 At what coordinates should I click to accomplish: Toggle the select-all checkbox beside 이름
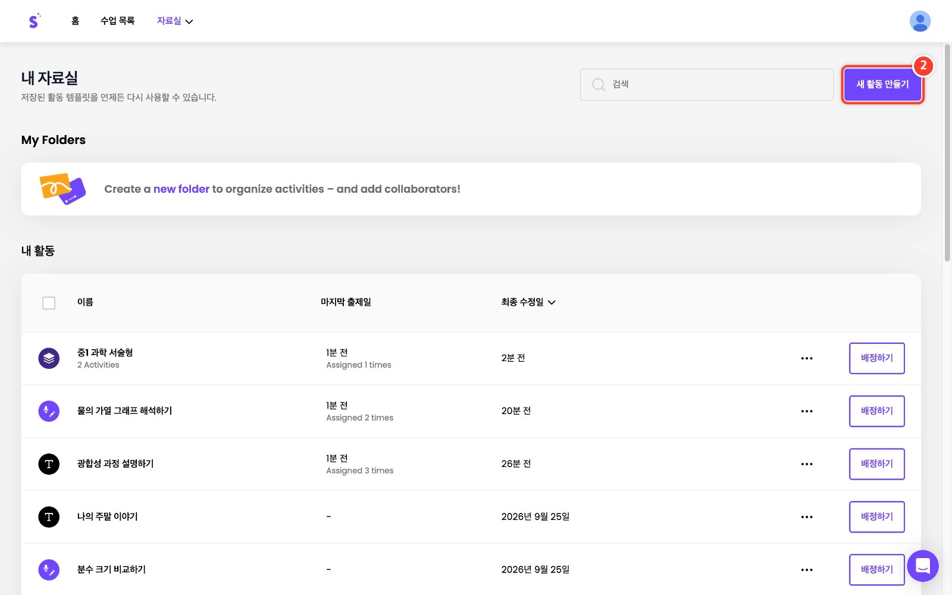coord(49,303)
